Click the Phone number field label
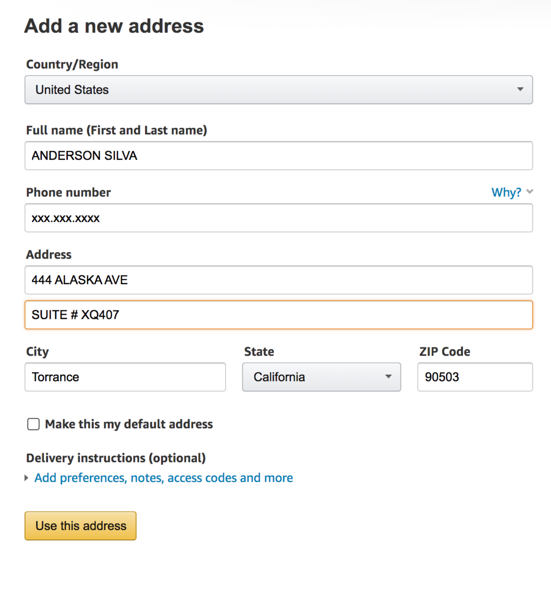 (69, 193)
